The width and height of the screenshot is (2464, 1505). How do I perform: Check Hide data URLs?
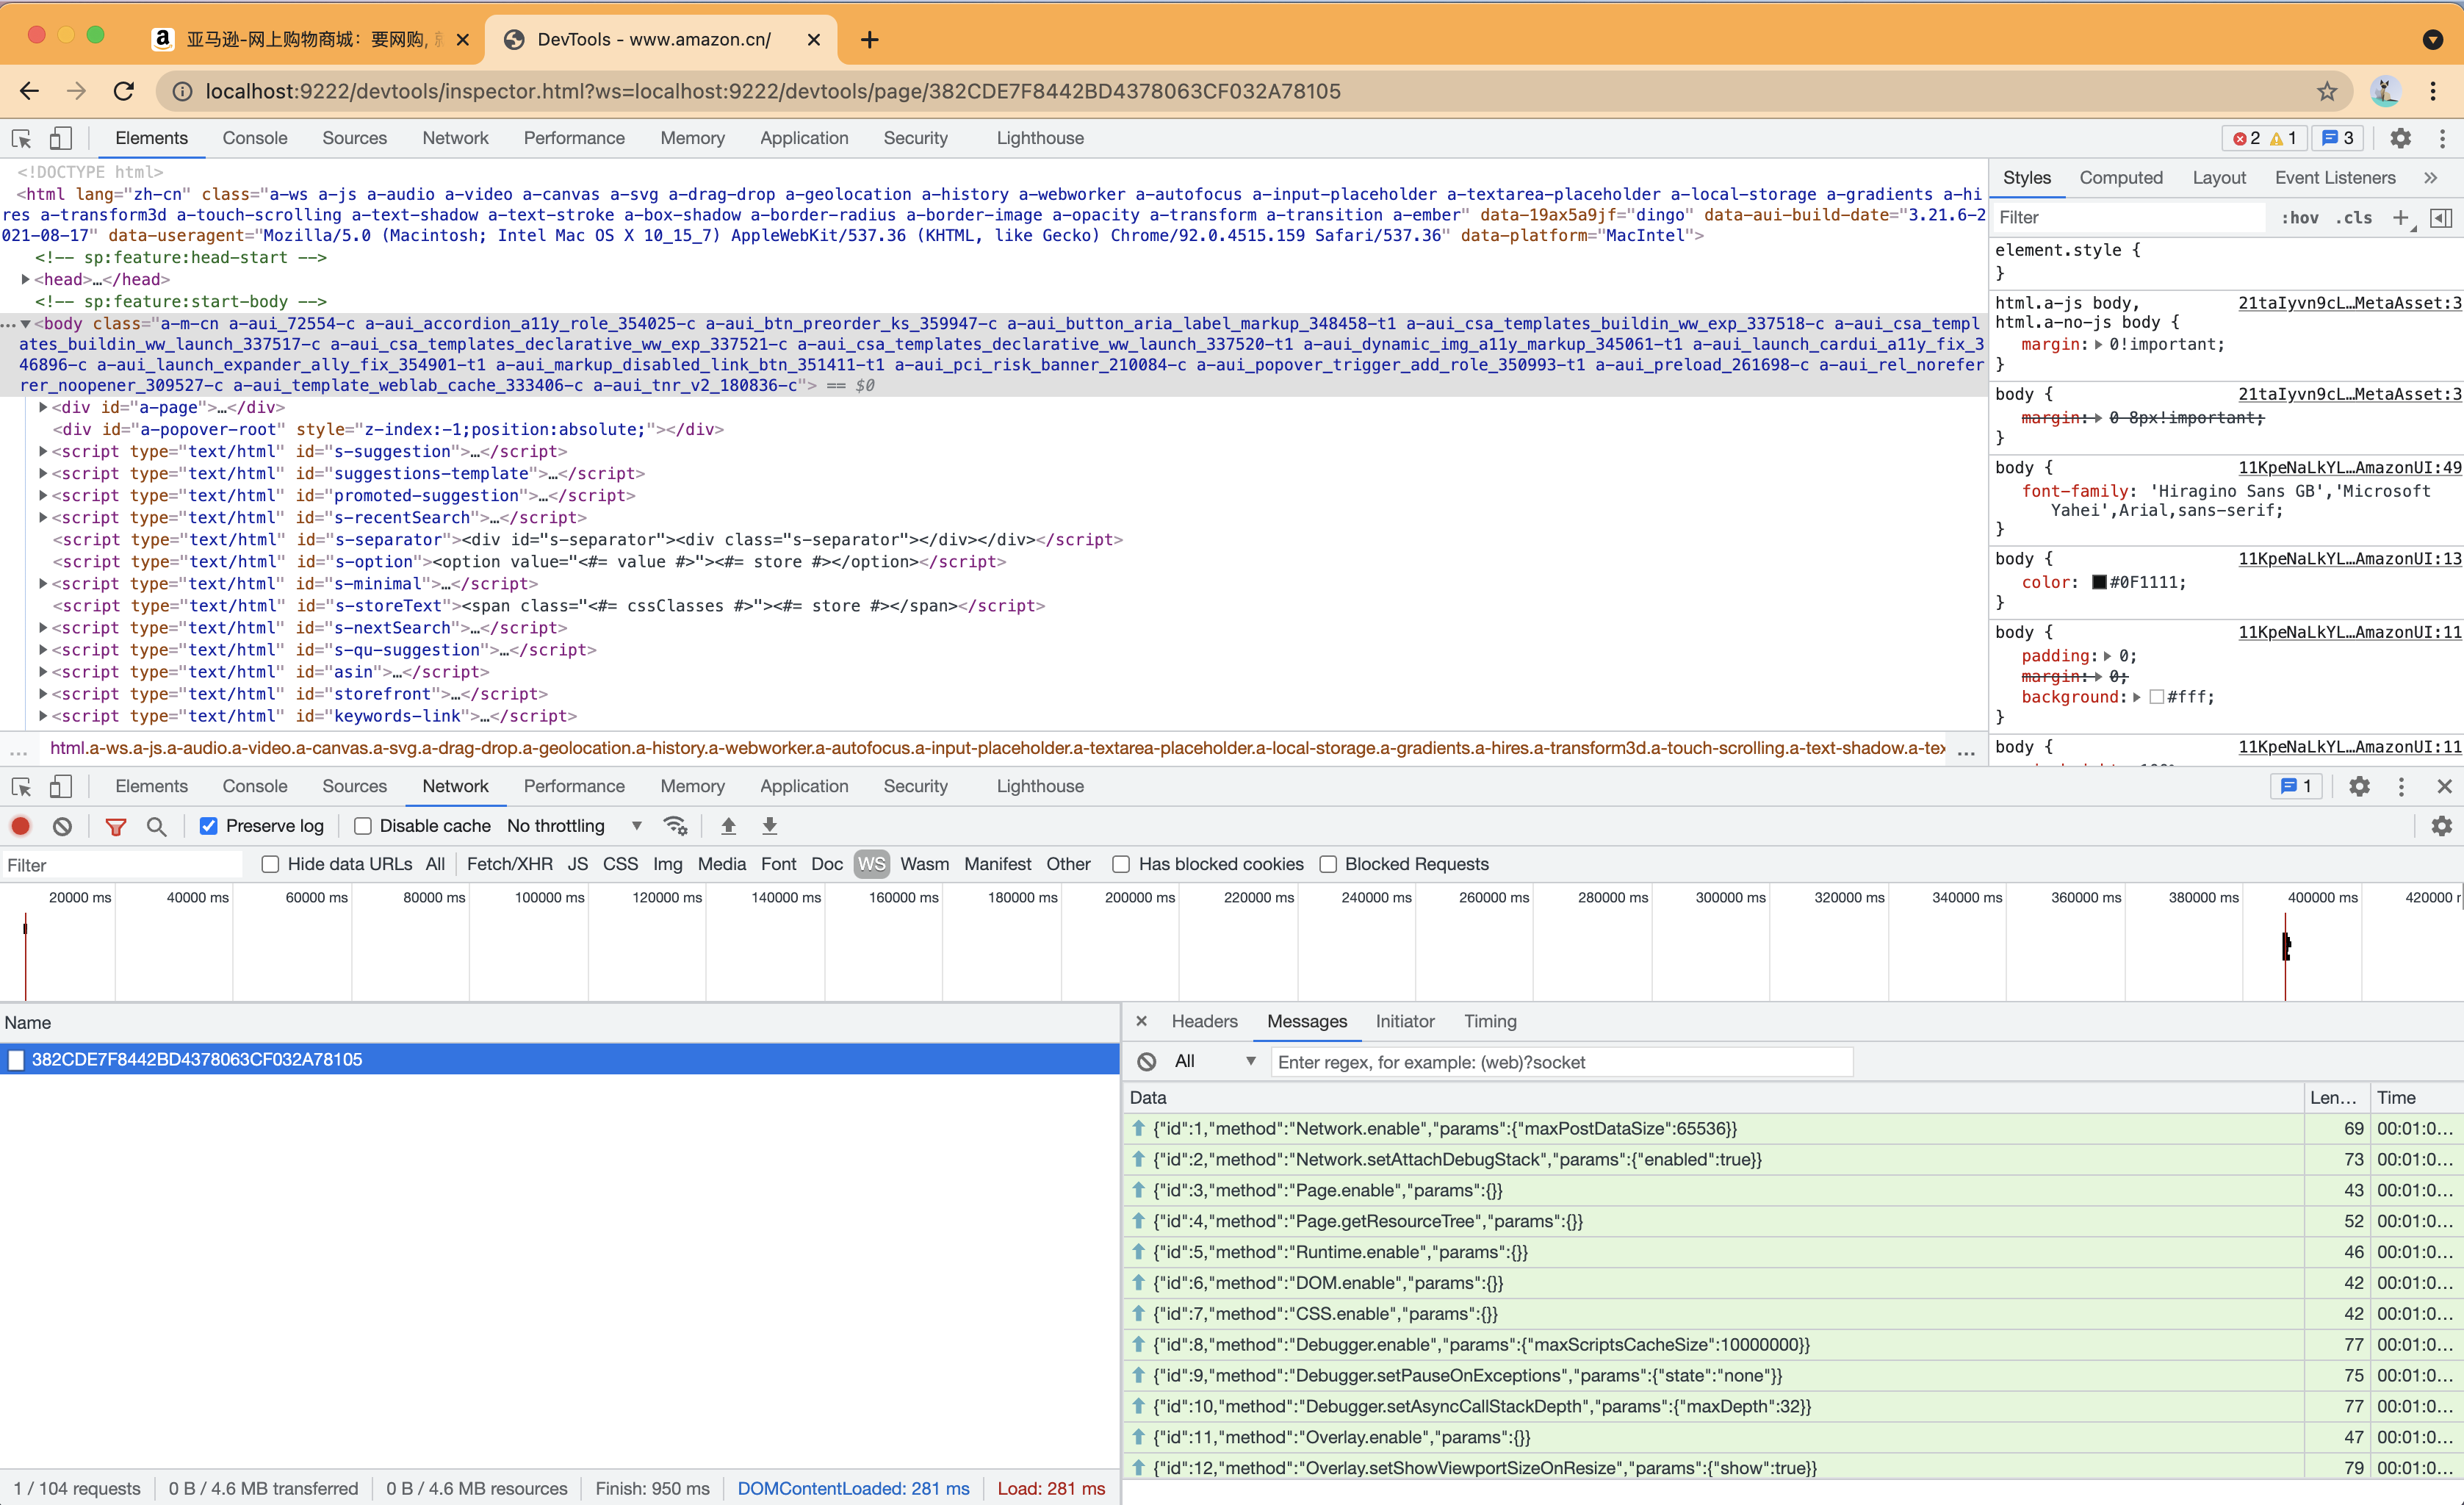click(x=269, y=864)
